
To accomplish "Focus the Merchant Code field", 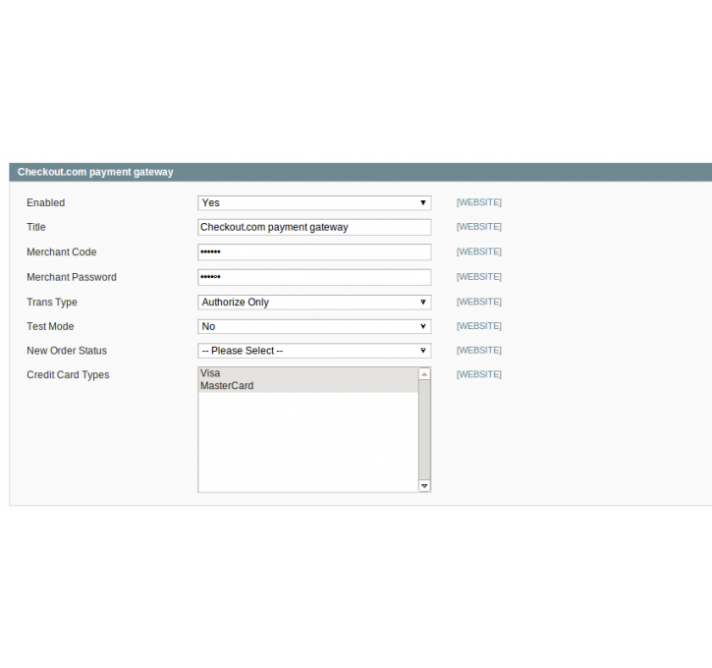I will 314,252.
